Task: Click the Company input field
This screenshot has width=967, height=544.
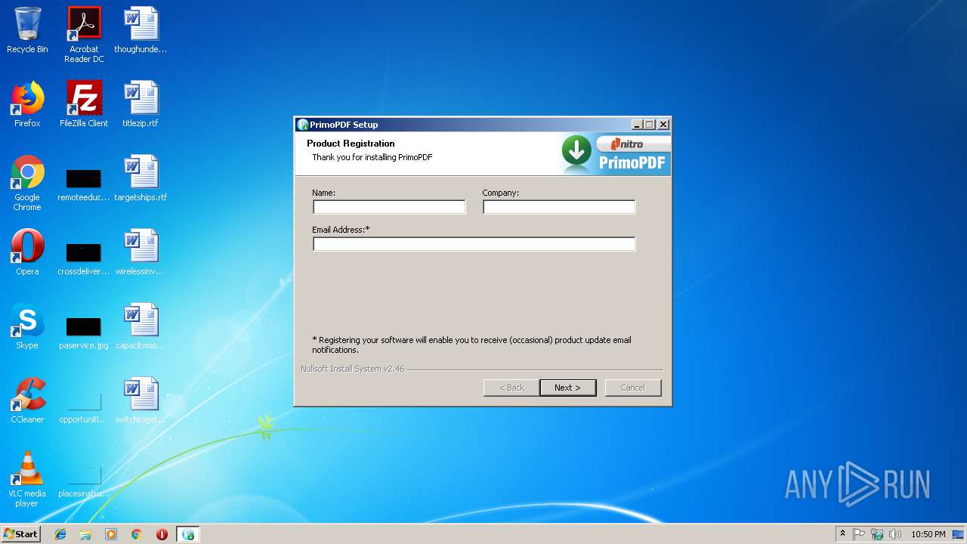Action: tap(559, 207)
